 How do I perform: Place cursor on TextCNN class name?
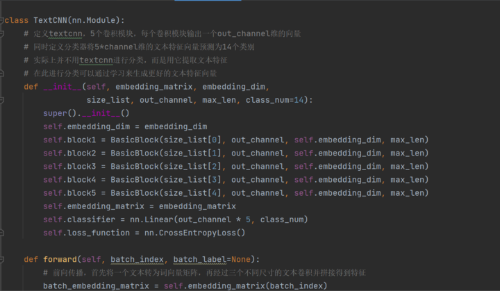(x=50, y=20)
